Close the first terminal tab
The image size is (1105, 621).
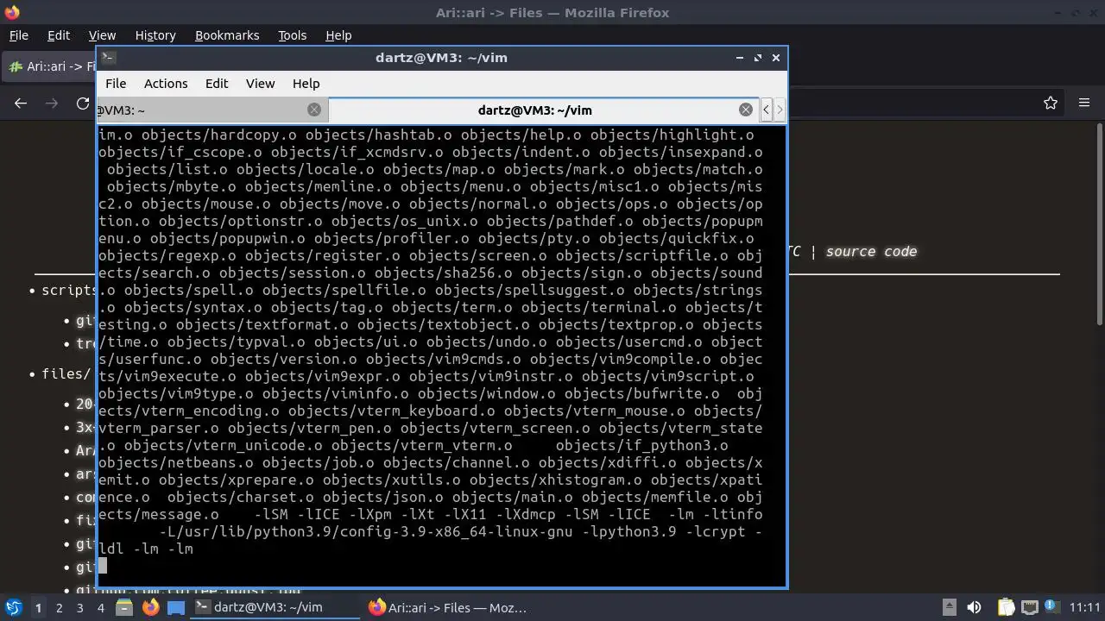314,110
